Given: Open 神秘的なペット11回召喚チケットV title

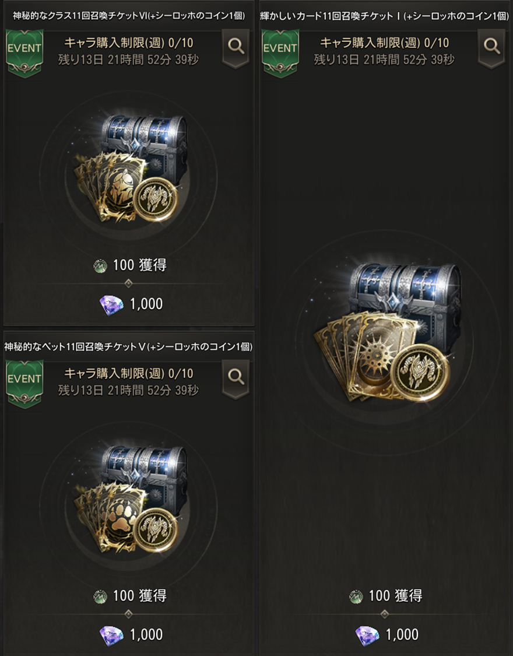Looking at the screenshot, I should pos(128,346).
